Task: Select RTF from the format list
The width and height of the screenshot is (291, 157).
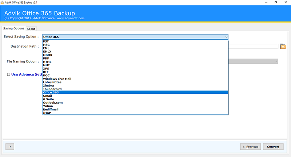Action: click(x=135, y=72)
